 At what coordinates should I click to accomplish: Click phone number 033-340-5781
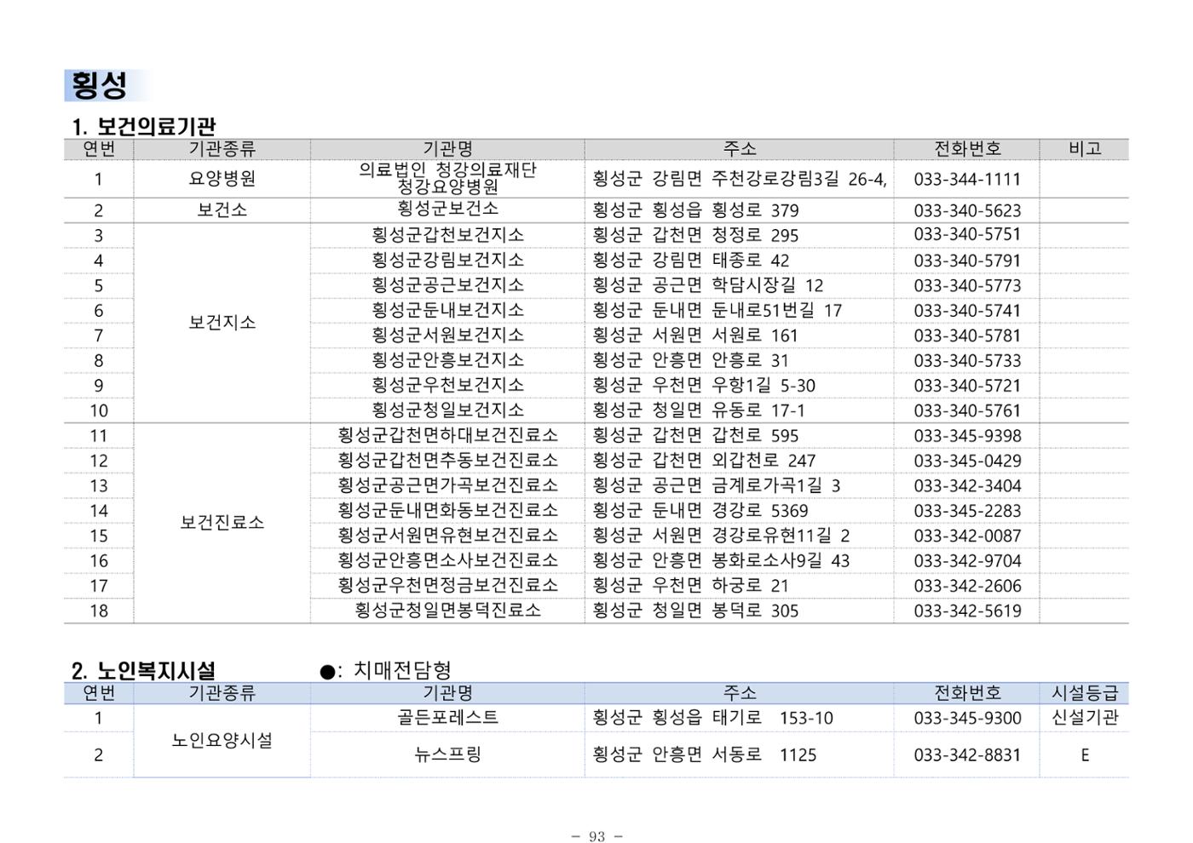click(967, 335)
